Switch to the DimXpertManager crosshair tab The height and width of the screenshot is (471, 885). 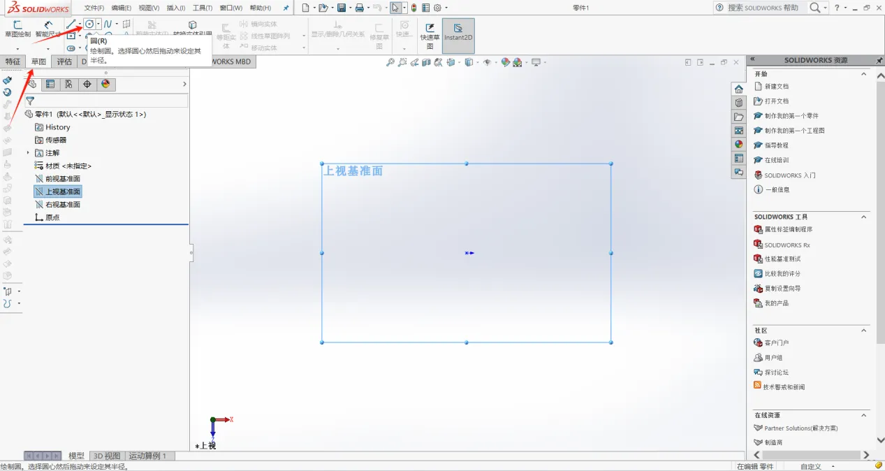pyautogui.click(x=87, y=85)
